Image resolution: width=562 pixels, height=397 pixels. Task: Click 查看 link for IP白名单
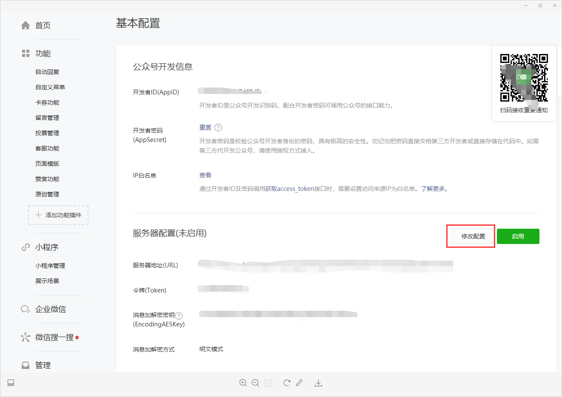coord(205,175)
